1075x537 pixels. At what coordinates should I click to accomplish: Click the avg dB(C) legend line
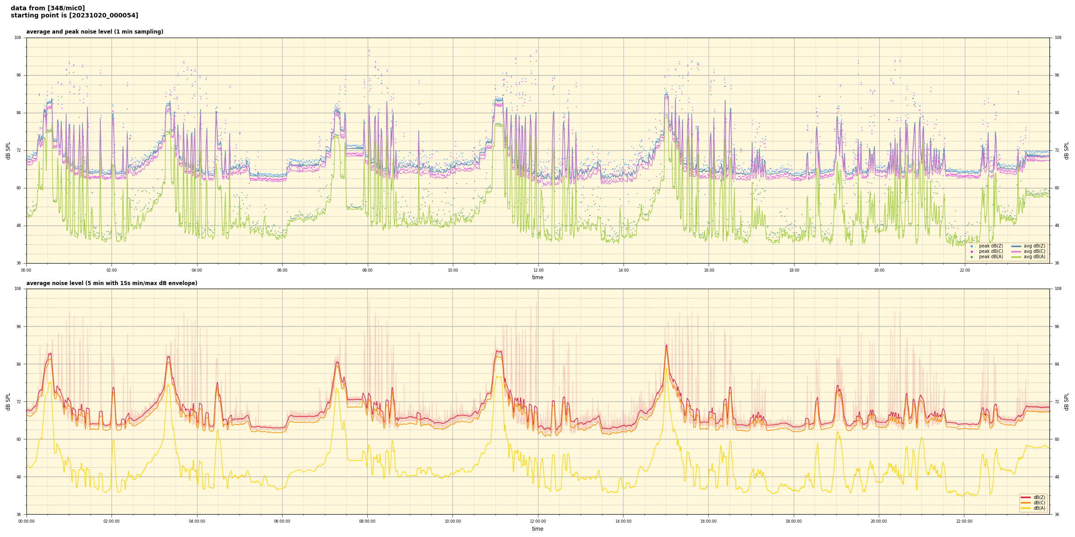(1016, 251)
